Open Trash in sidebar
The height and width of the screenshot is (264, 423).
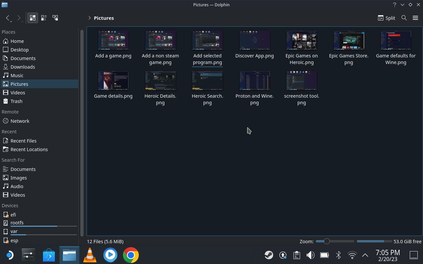[x=39, y=101]
